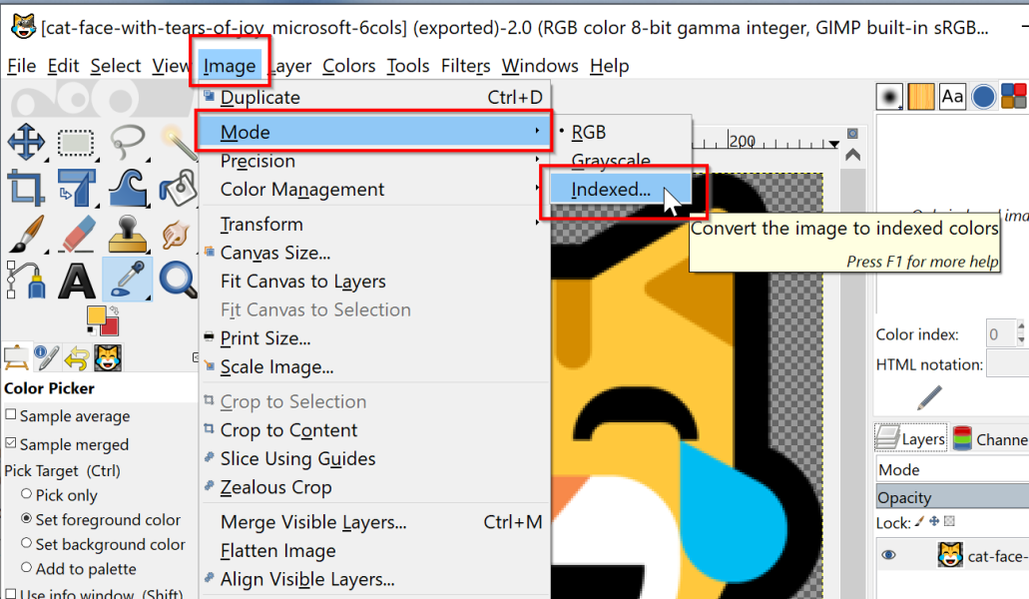Image resolution: width=1029 pixels, height=599 pixels.
Task: Open the Device Status tab
Action: pyautogui.click(x=46, y=357)
